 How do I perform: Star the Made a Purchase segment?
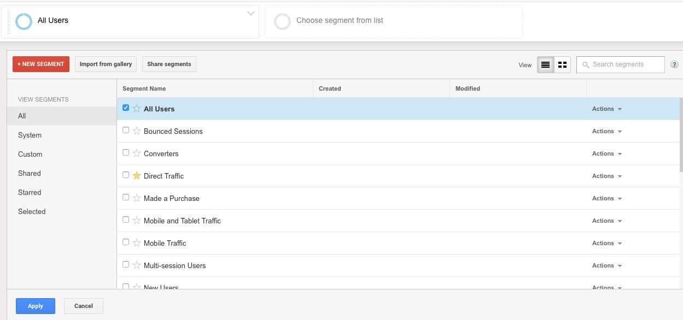(137, 198)
